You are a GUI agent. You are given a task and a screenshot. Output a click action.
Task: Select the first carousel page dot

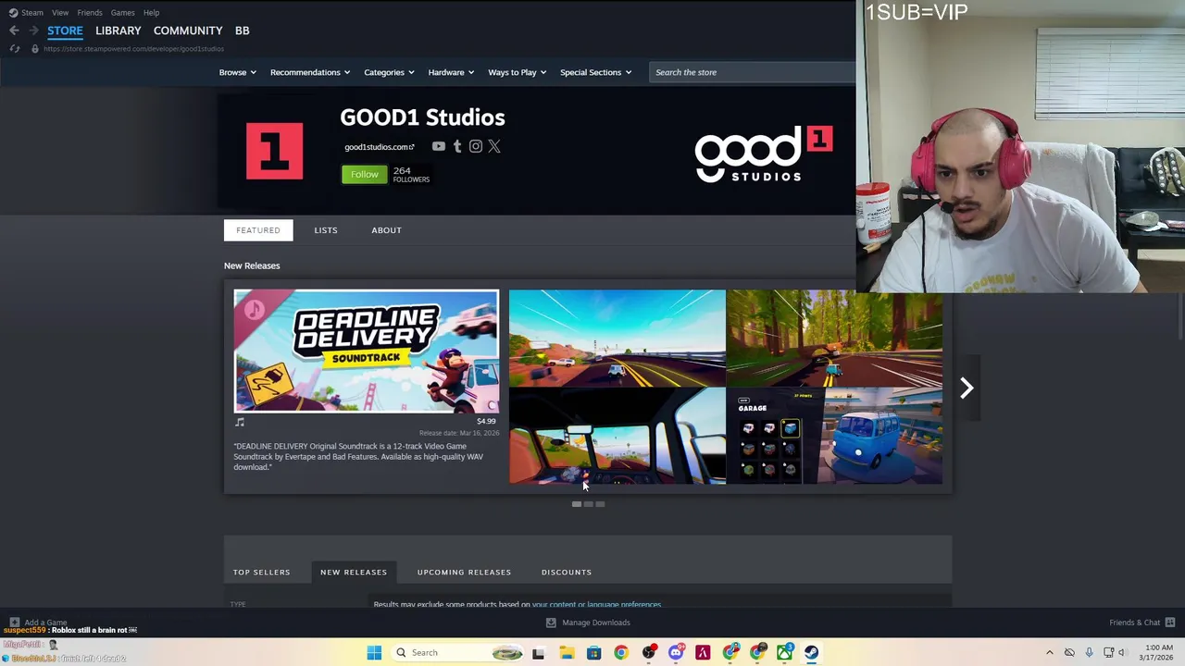(x=577, y=504)
